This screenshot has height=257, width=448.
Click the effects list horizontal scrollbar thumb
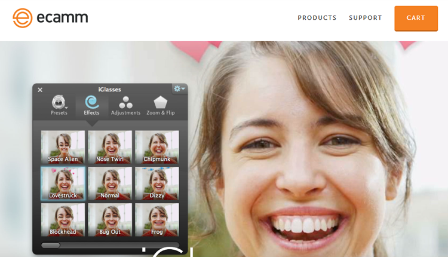tap(51, 245)
